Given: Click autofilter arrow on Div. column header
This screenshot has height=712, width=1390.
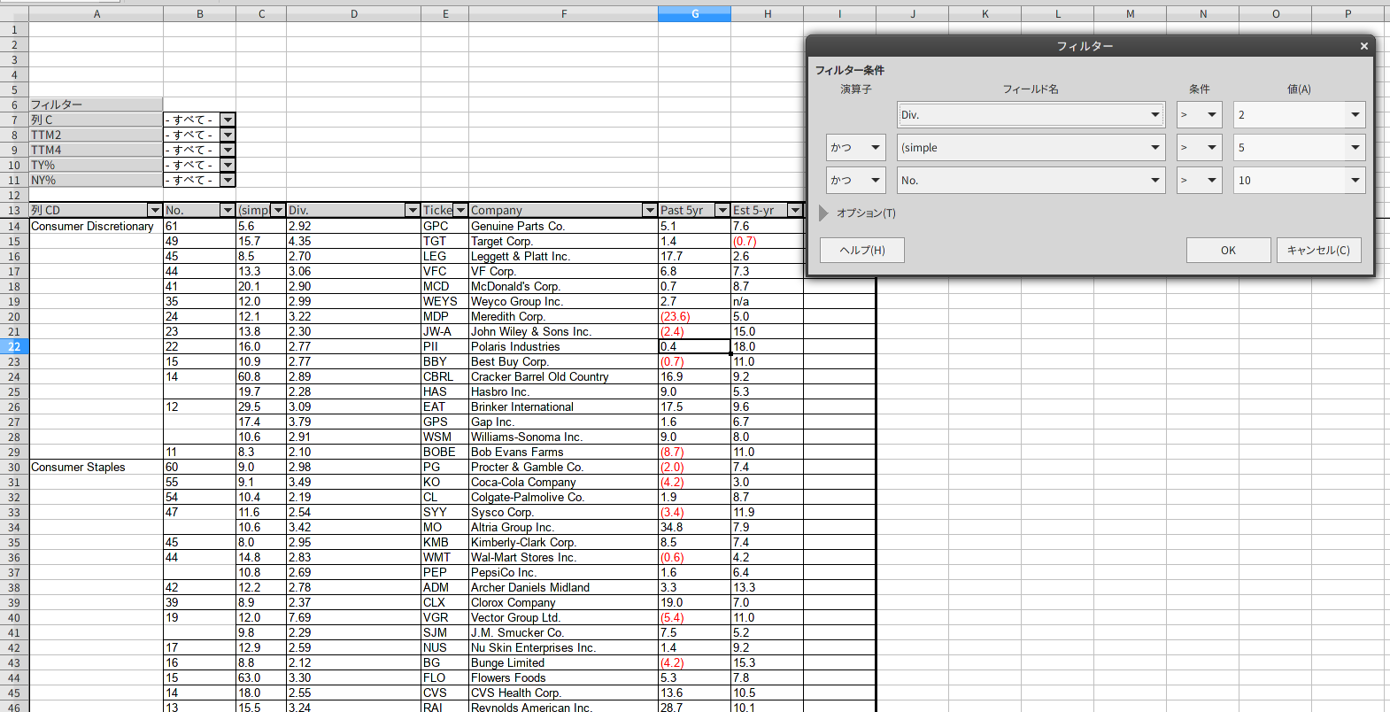Looking at the screenshot, I should (x=412, y=211).
